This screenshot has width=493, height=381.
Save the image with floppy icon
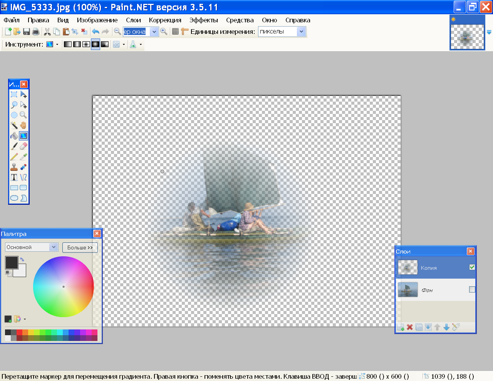(x=27, y=32)
